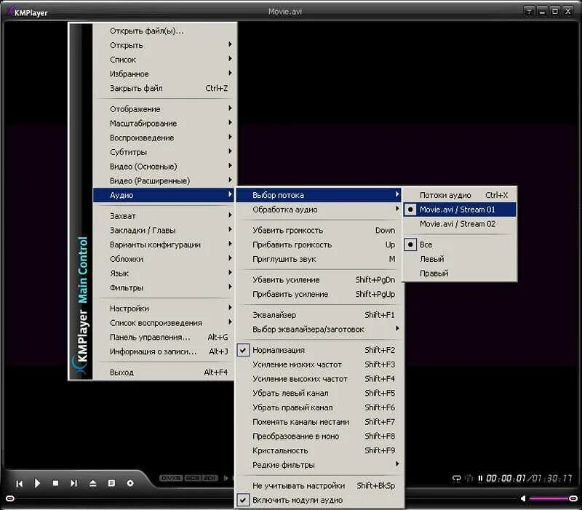
Task: Choose the Все channel option
Action: [x=460, y=244]
